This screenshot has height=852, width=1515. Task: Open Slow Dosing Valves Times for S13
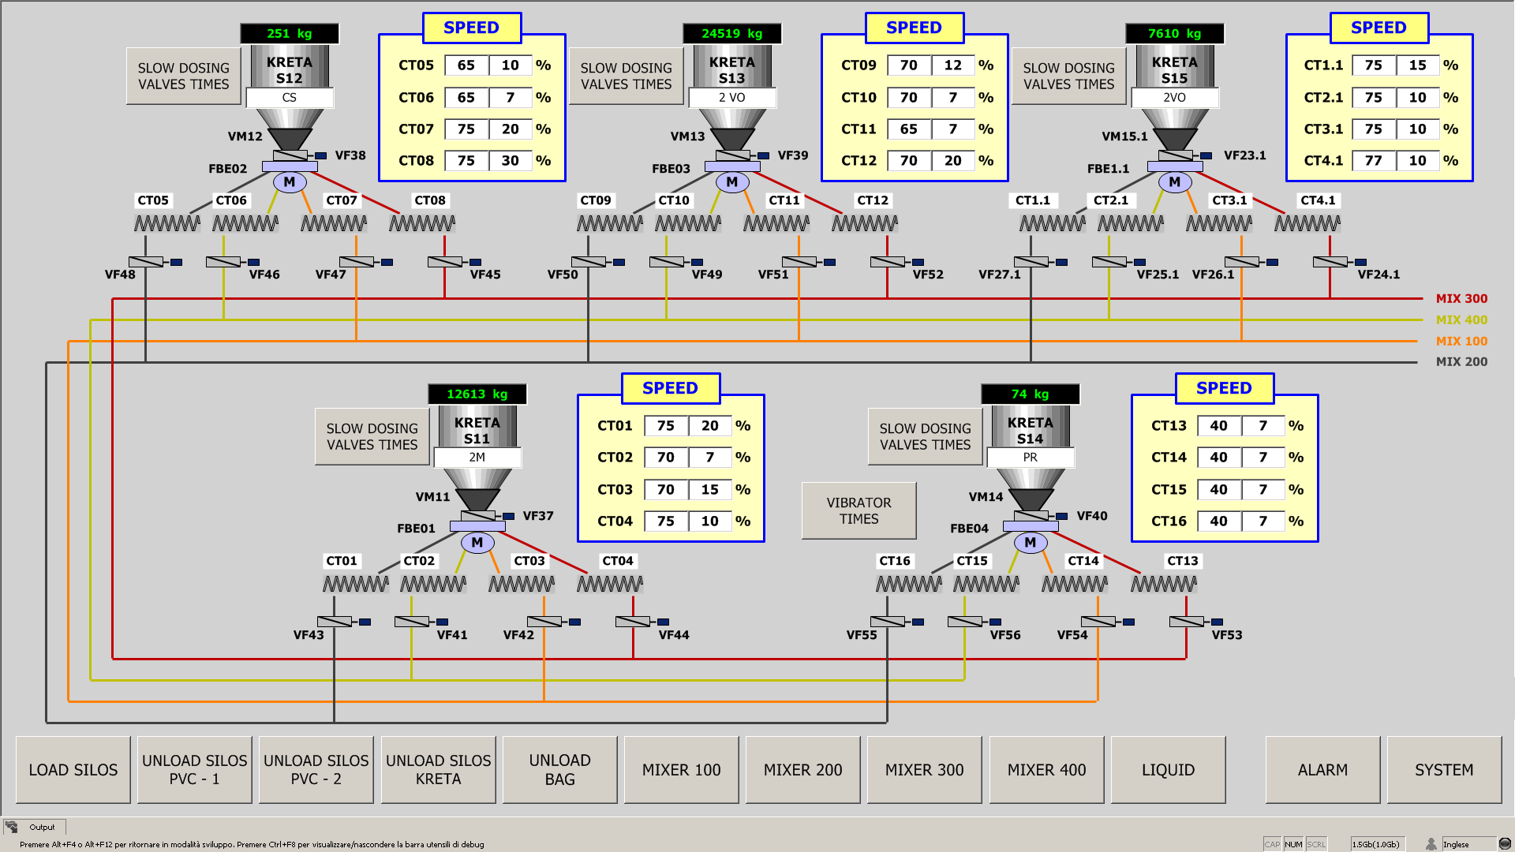coord(626,77)
